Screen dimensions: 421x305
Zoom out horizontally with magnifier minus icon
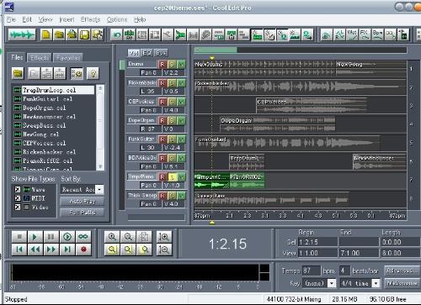pyautogui.click(x=128, y=237)
